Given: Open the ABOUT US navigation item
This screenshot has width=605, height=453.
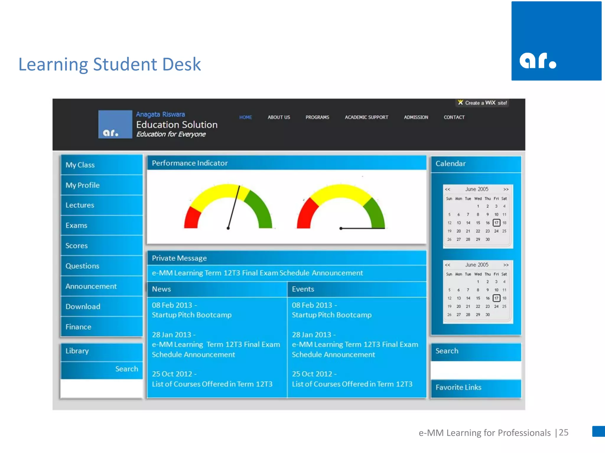Looking at the screenshot, I should [279, 117].
